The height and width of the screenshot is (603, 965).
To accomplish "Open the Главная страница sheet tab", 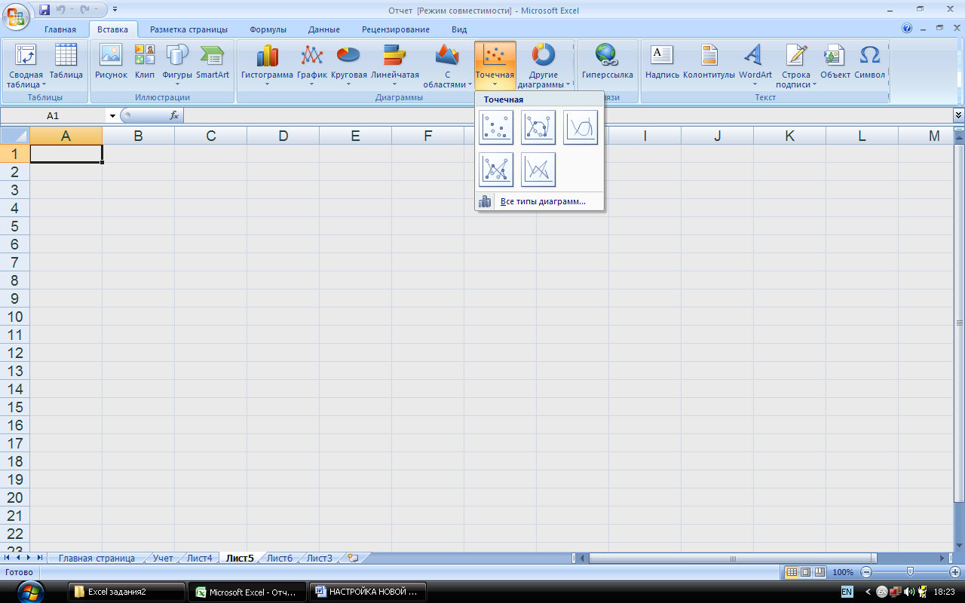I will click(x=96, y=559).
